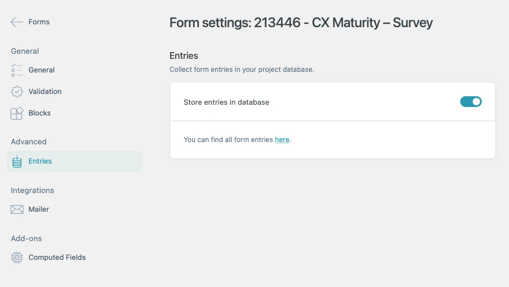The height and width of the screenshot is (287, 509).
Task: Open the "here" form entries link
Action: pyautogui.click(x=282, y=139)
